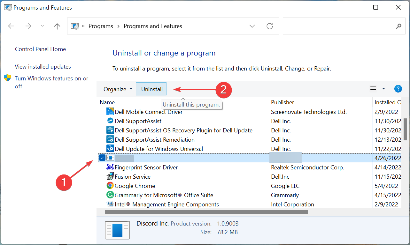
Task: Click the Discord details pane thumbnail
Action: pyautogui.click(x=118, y=230)
